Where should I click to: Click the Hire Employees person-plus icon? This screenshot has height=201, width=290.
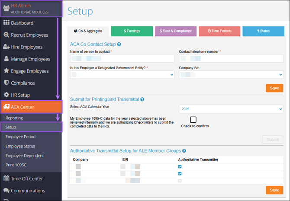click(6, 47)
